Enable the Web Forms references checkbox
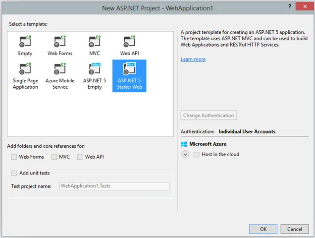This screenshot has height=238, width=315. pyautogui.click(x=14, y=157)
